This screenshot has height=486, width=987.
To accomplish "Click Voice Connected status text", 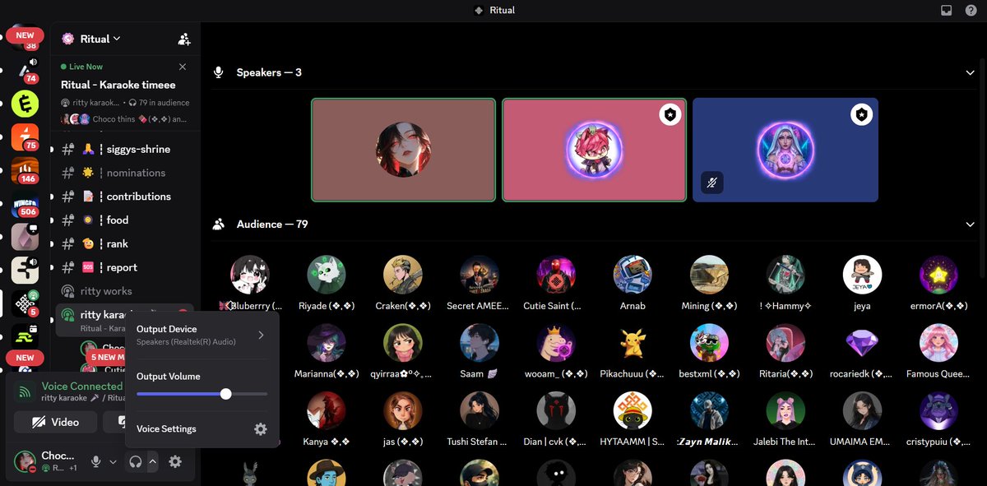I will pyautogui.click(x=82, y=386).
